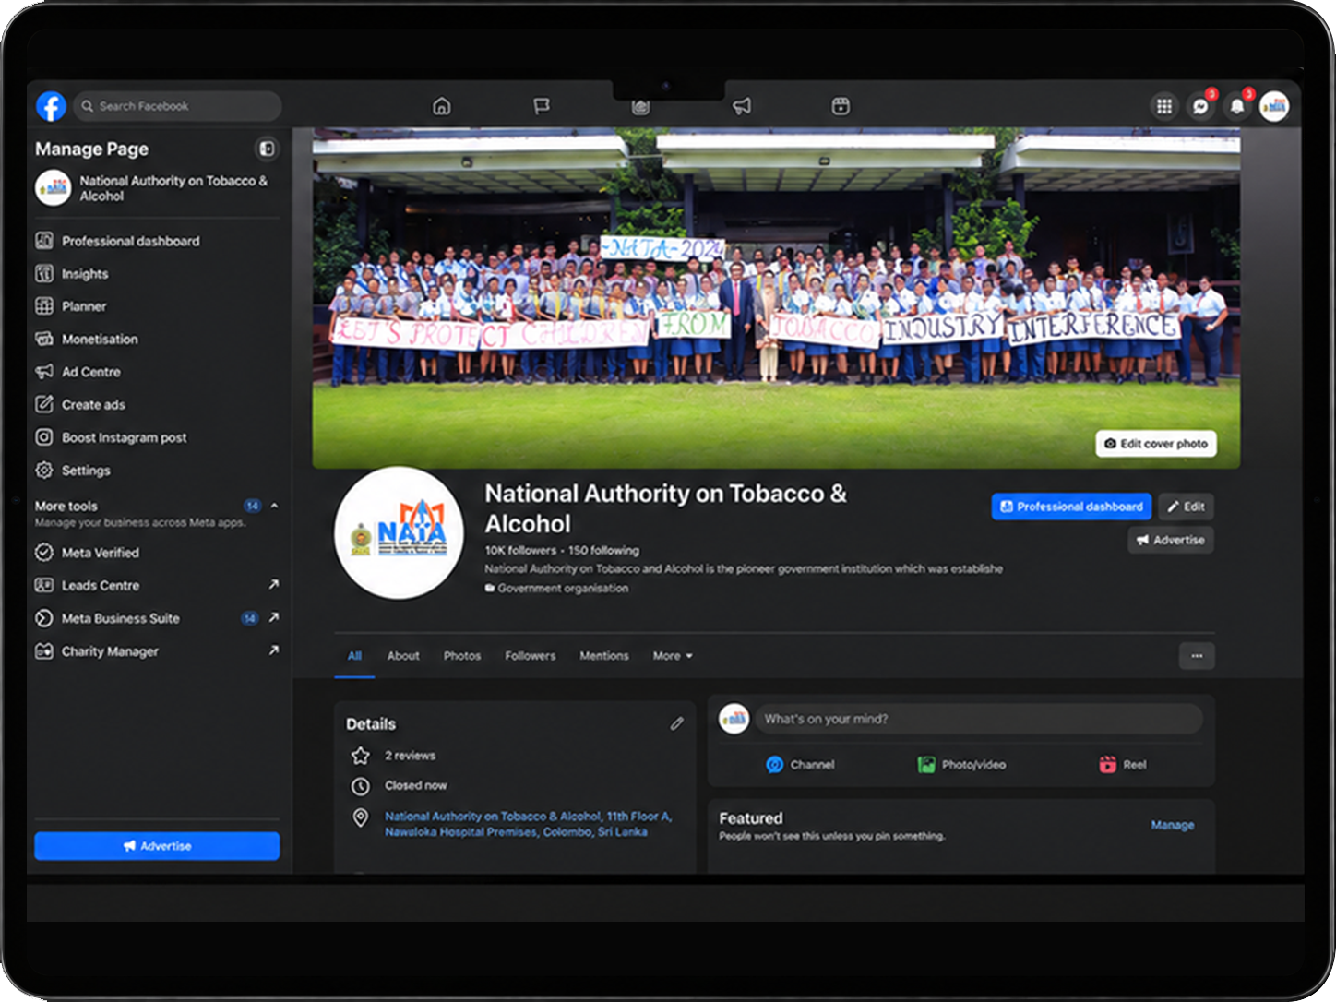1336x1002 pixels.
Task: Edit Details using the pencil icon
Action: 677,723
